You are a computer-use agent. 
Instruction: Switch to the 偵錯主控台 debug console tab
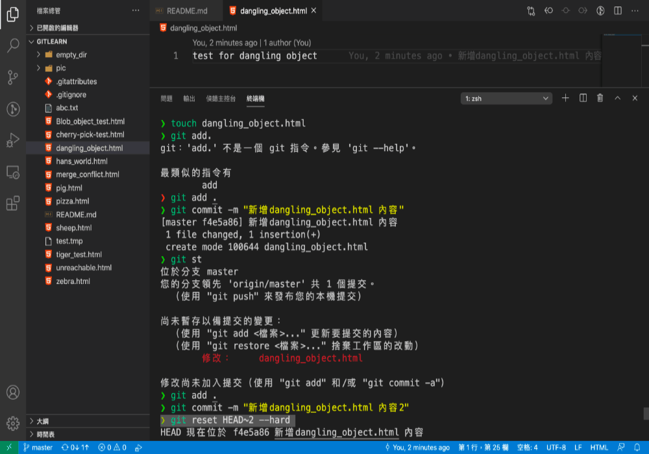tap(221, 99)
